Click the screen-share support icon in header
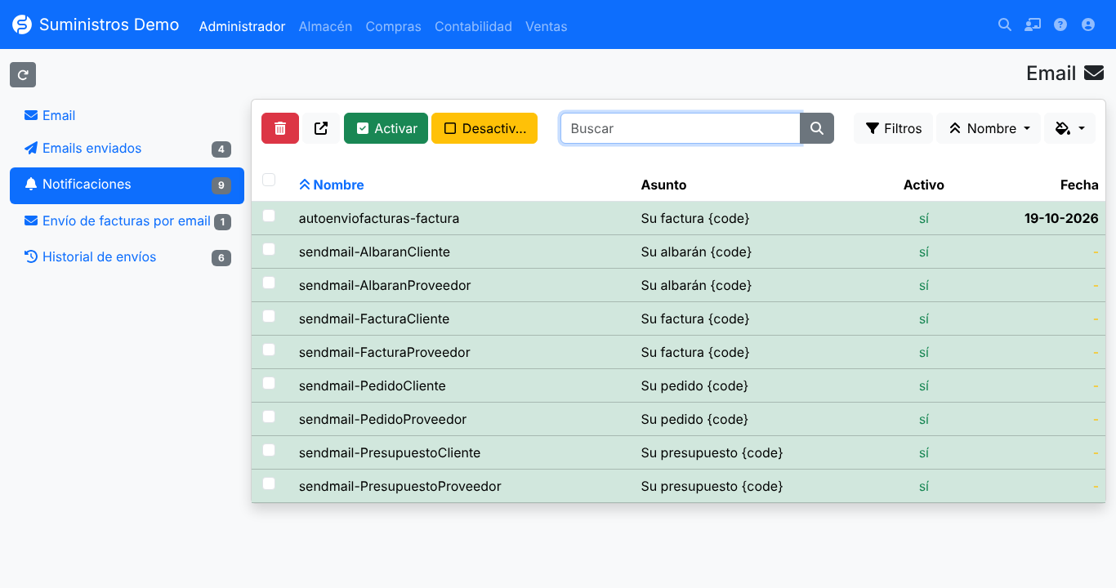Image resolution: width=1116 pixels, height=588 pixels. click(1033, 24)
